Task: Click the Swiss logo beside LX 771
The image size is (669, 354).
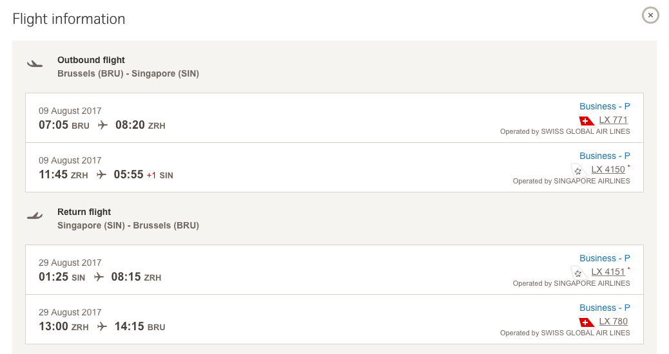Action: point(587,120)
